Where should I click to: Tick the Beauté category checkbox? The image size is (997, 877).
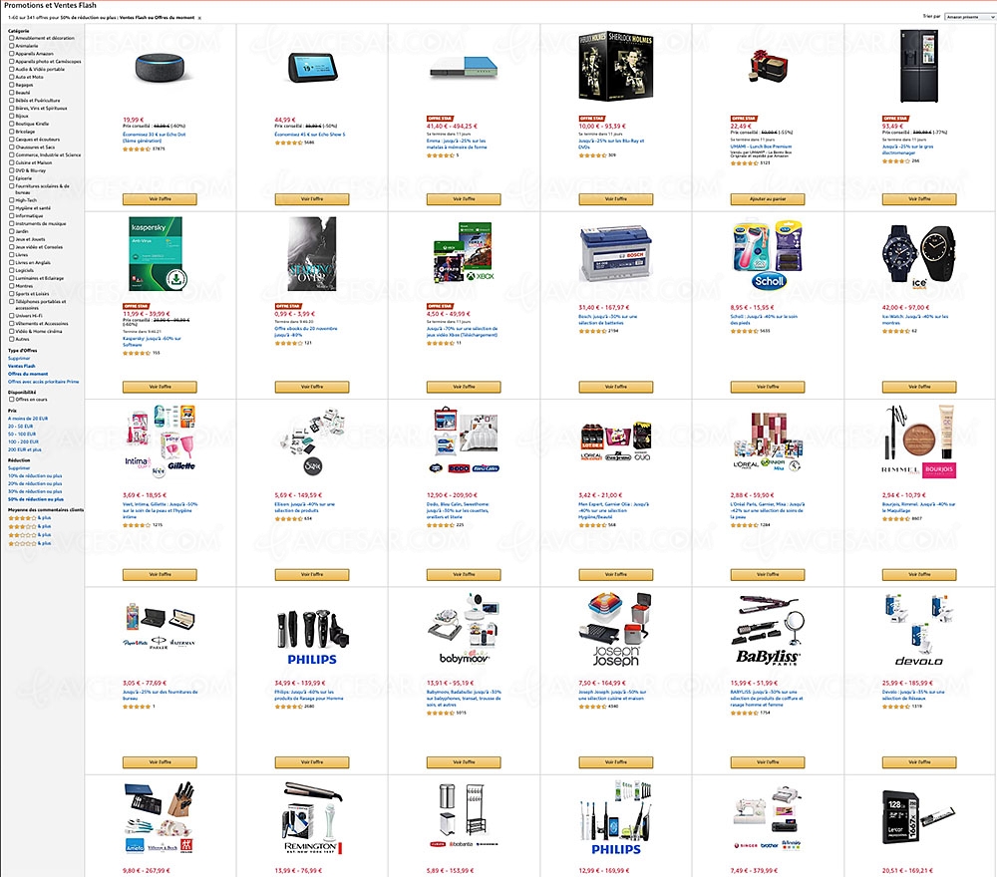point(11,92)
